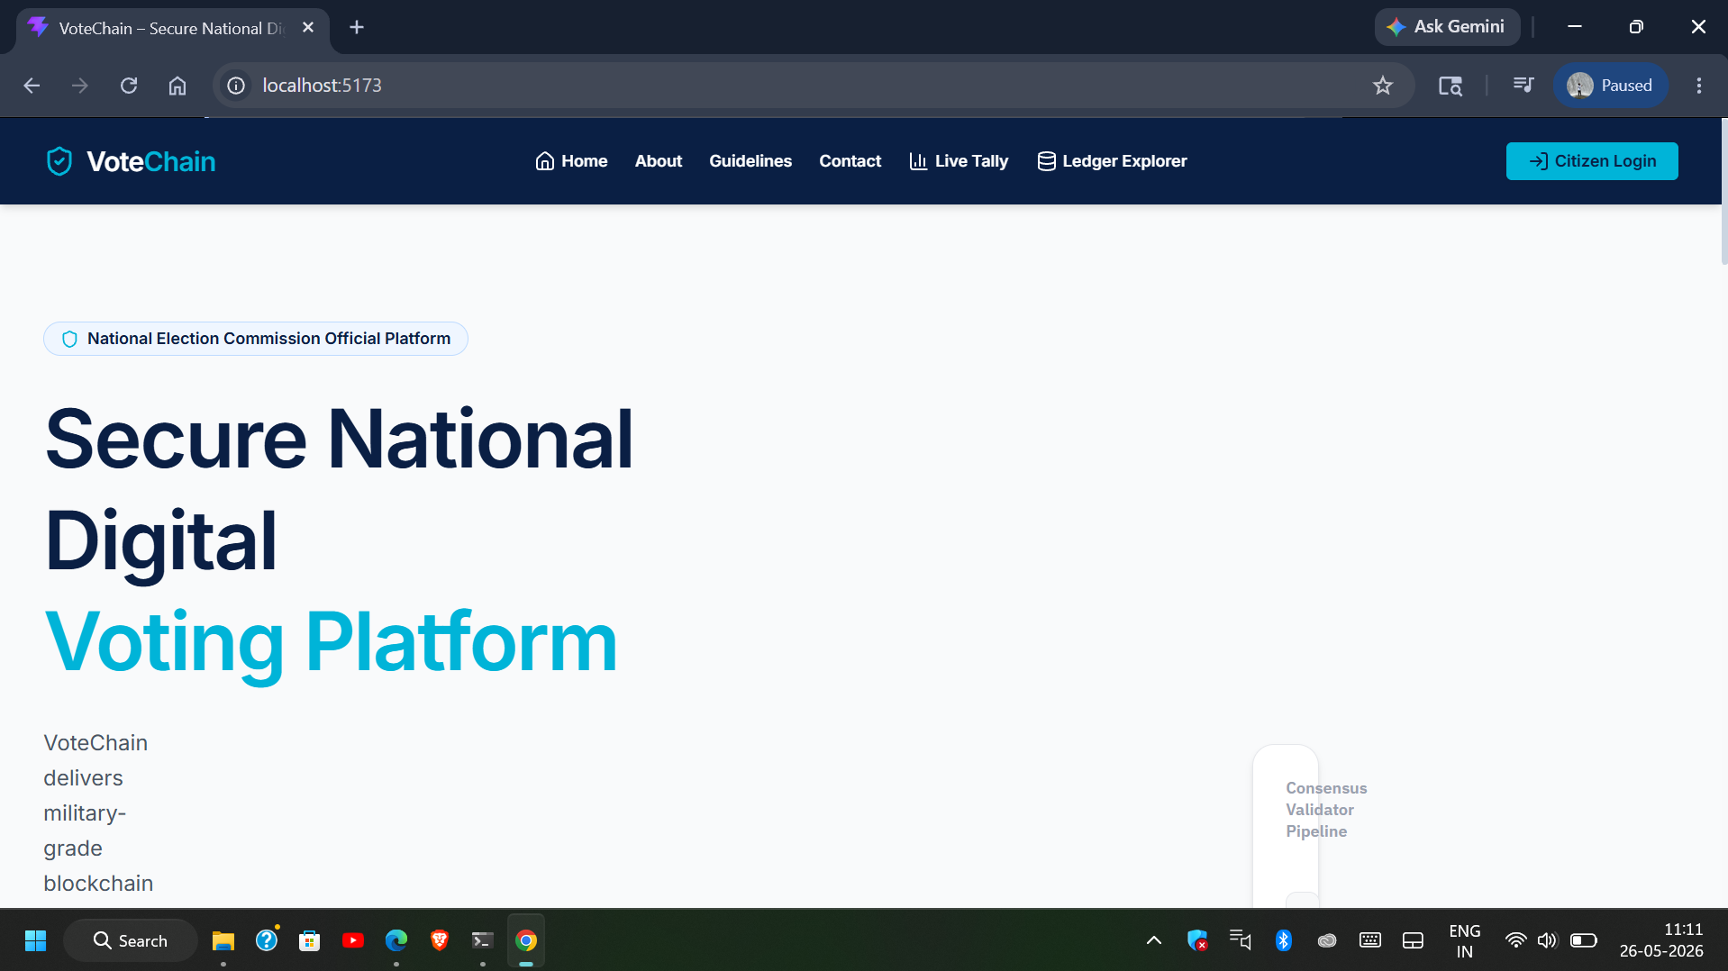The image size is (1728, 971).
Task: Click the shield icon in the commission badge
Action: point(69,339)
